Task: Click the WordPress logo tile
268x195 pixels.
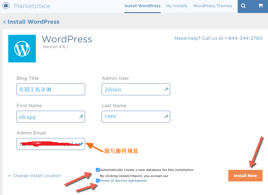Action: click(x=22, y=48)
